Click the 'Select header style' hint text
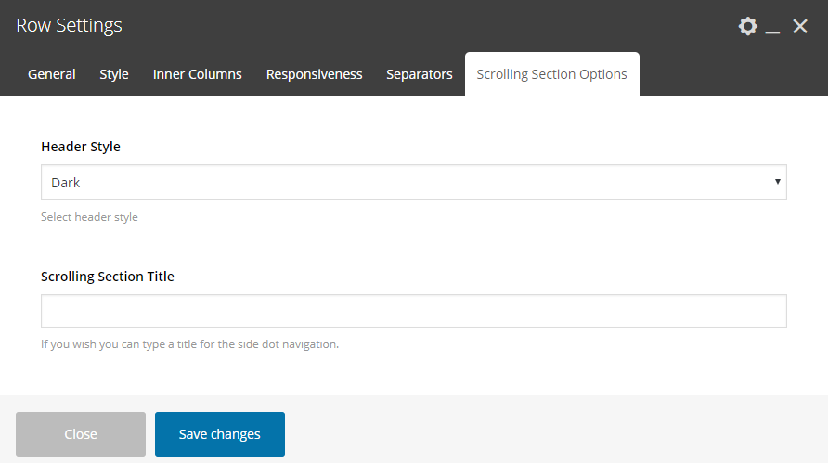 pyautogui.click(x=89, y=217)
